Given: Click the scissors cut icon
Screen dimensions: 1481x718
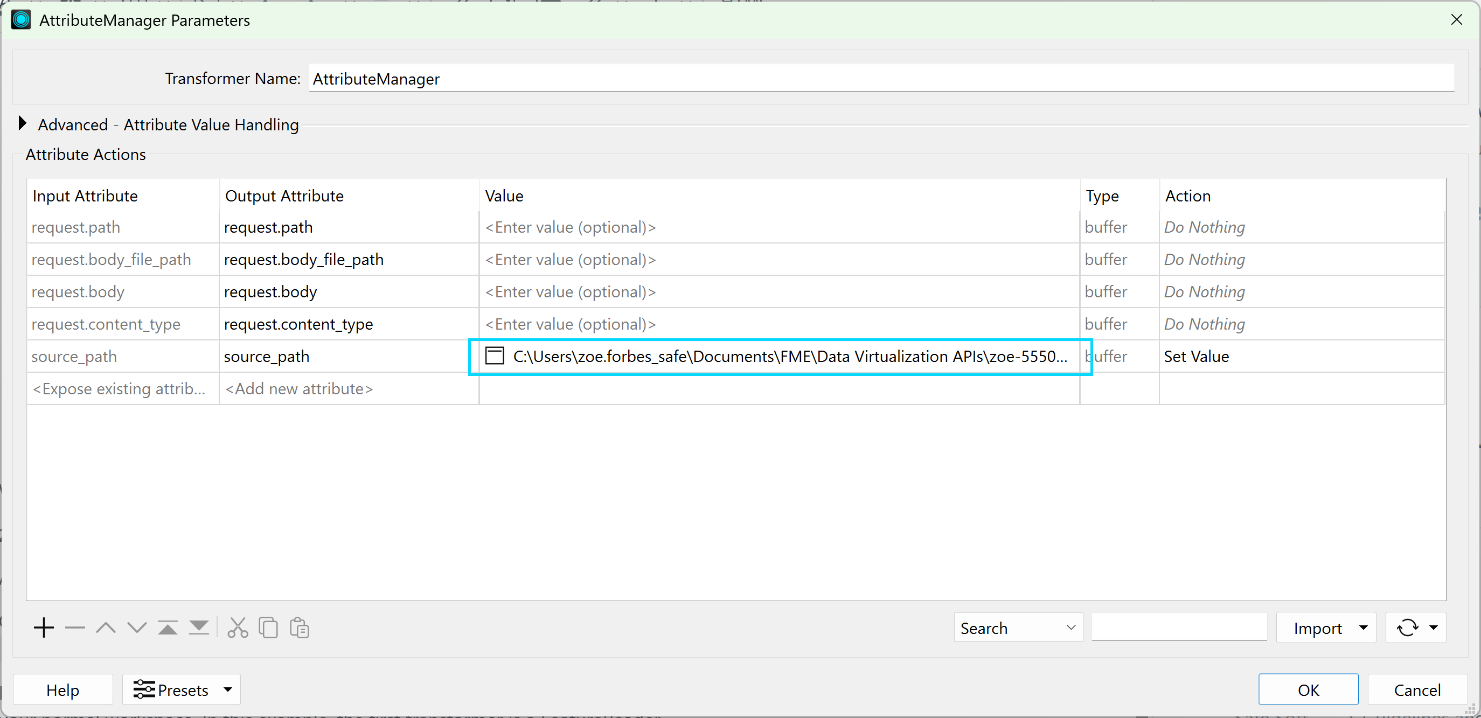Looking at the screenshot, I should [x=238, y=627].
